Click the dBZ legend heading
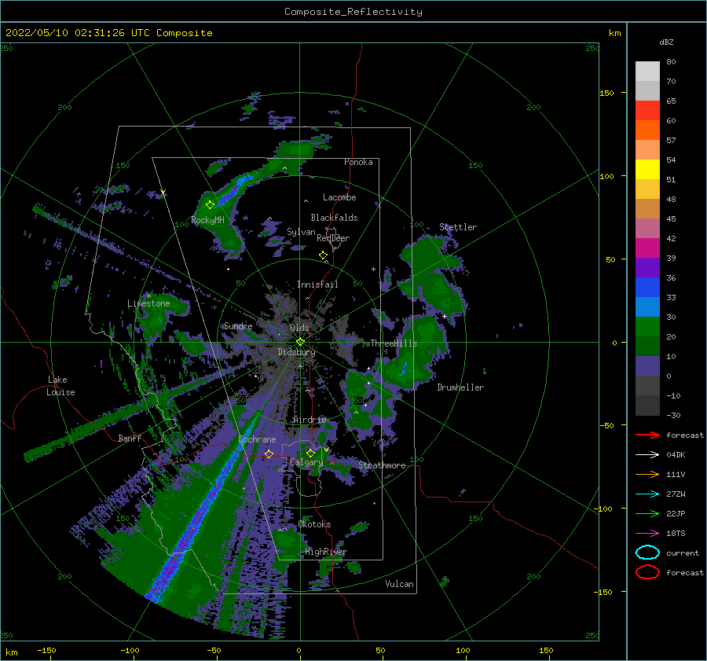This screenshot has width=707, height=661. pos(666,42)
